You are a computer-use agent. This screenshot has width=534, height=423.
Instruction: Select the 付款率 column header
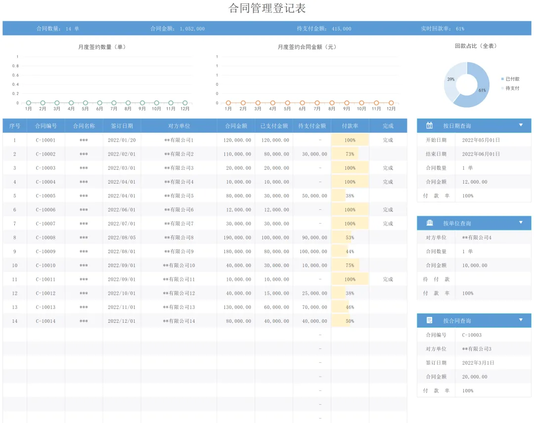pos(350,126)
